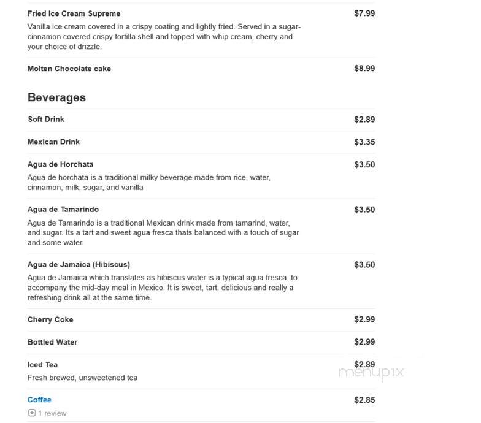
Task: Click the review star icon under Coffee
Action: tap(32, 413)
